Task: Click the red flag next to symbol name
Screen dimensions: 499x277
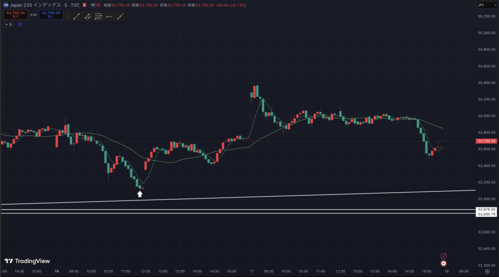Action: coord(84,5)
